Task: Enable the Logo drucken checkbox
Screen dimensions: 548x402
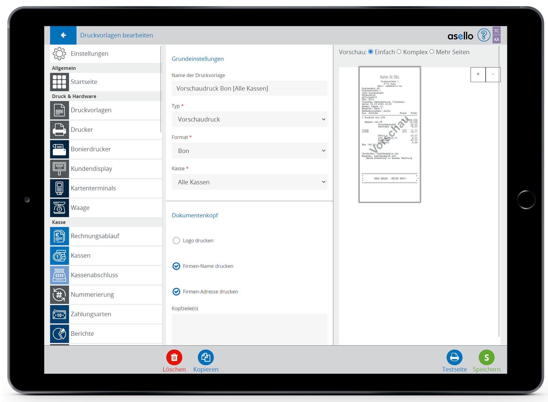Action: coord(176,241)
